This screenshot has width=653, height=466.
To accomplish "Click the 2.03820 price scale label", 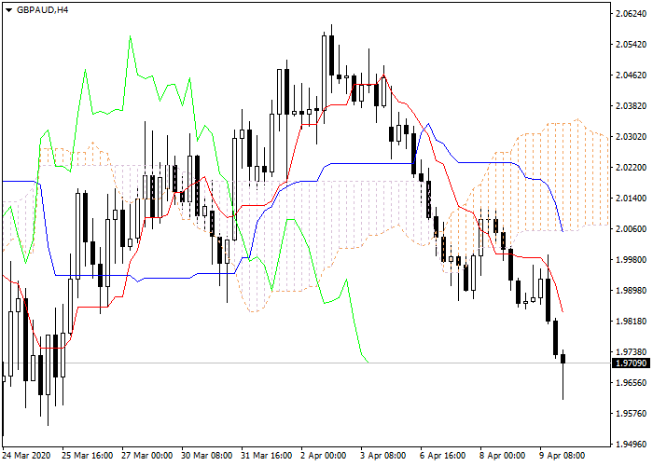I will pos(632,106).
